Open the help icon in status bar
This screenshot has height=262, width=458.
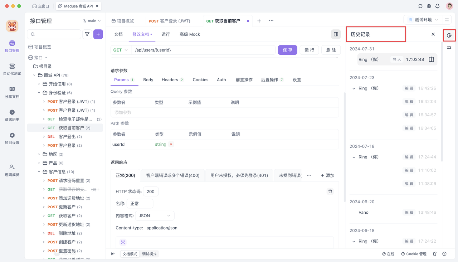444,254
